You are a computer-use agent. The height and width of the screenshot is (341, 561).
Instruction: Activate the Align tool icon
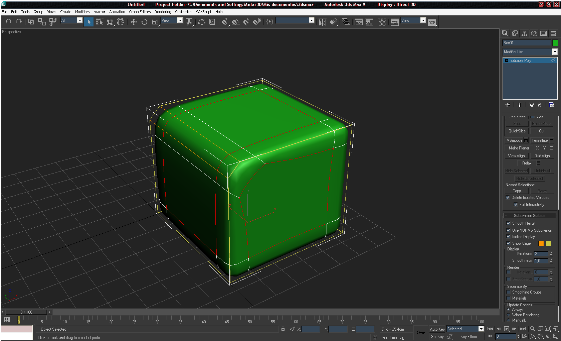[333, 22]
